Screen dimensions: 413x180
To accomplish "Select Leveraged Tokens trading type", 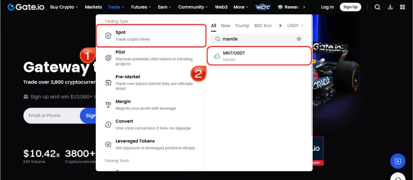I will 151,144.
